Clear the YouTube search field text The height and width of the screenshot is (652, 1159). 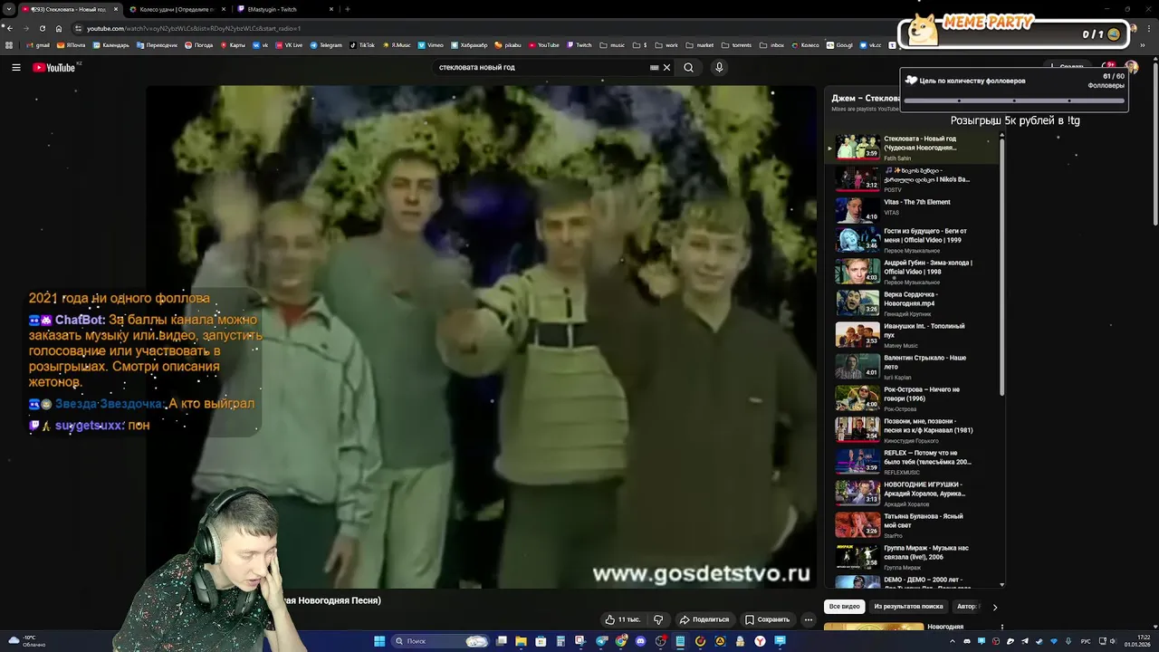pos(666,67)
